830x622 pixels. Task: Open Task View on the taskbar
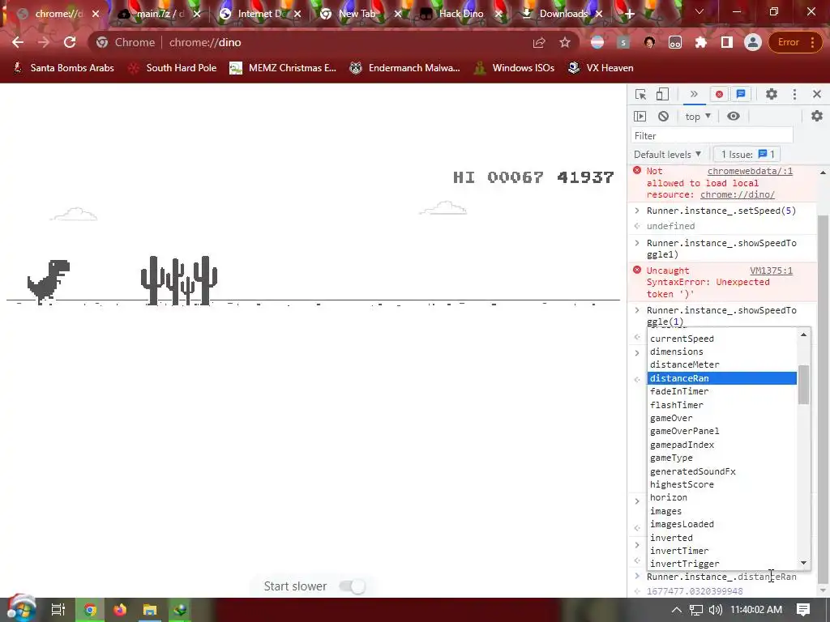click(58, 610)
